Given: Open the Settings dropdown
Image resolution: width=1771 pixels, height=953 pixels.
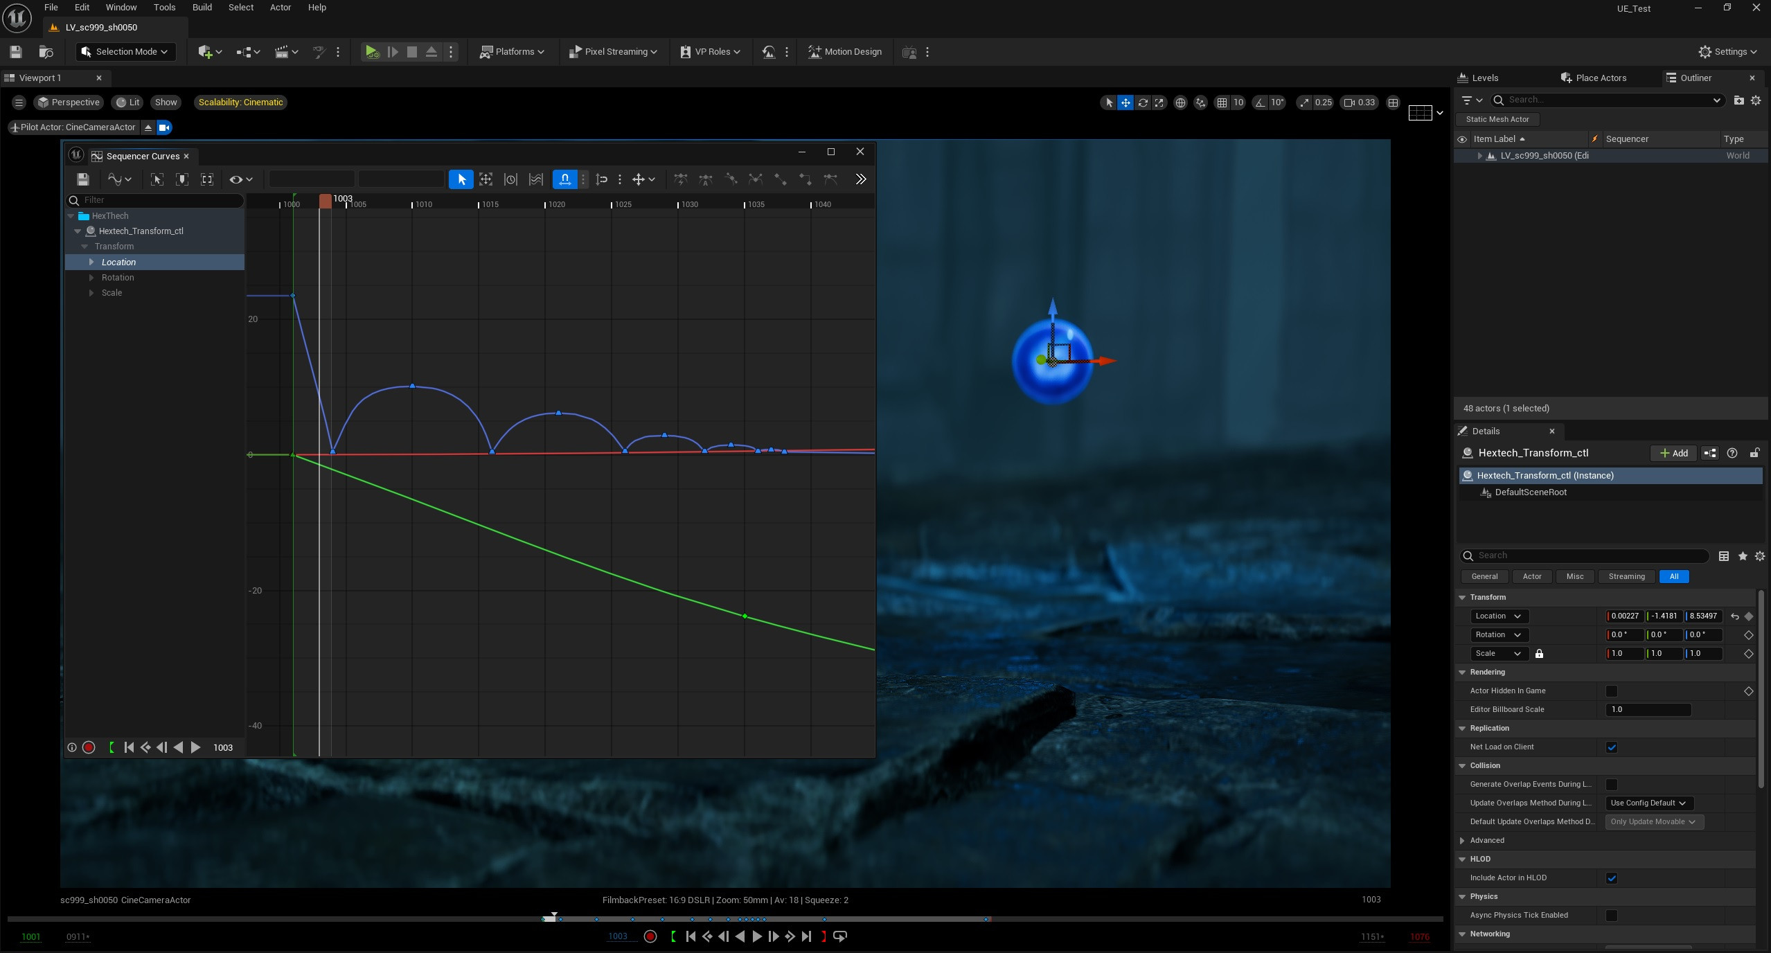Looking at the screenshot, I should click(x=1728, y=52).
